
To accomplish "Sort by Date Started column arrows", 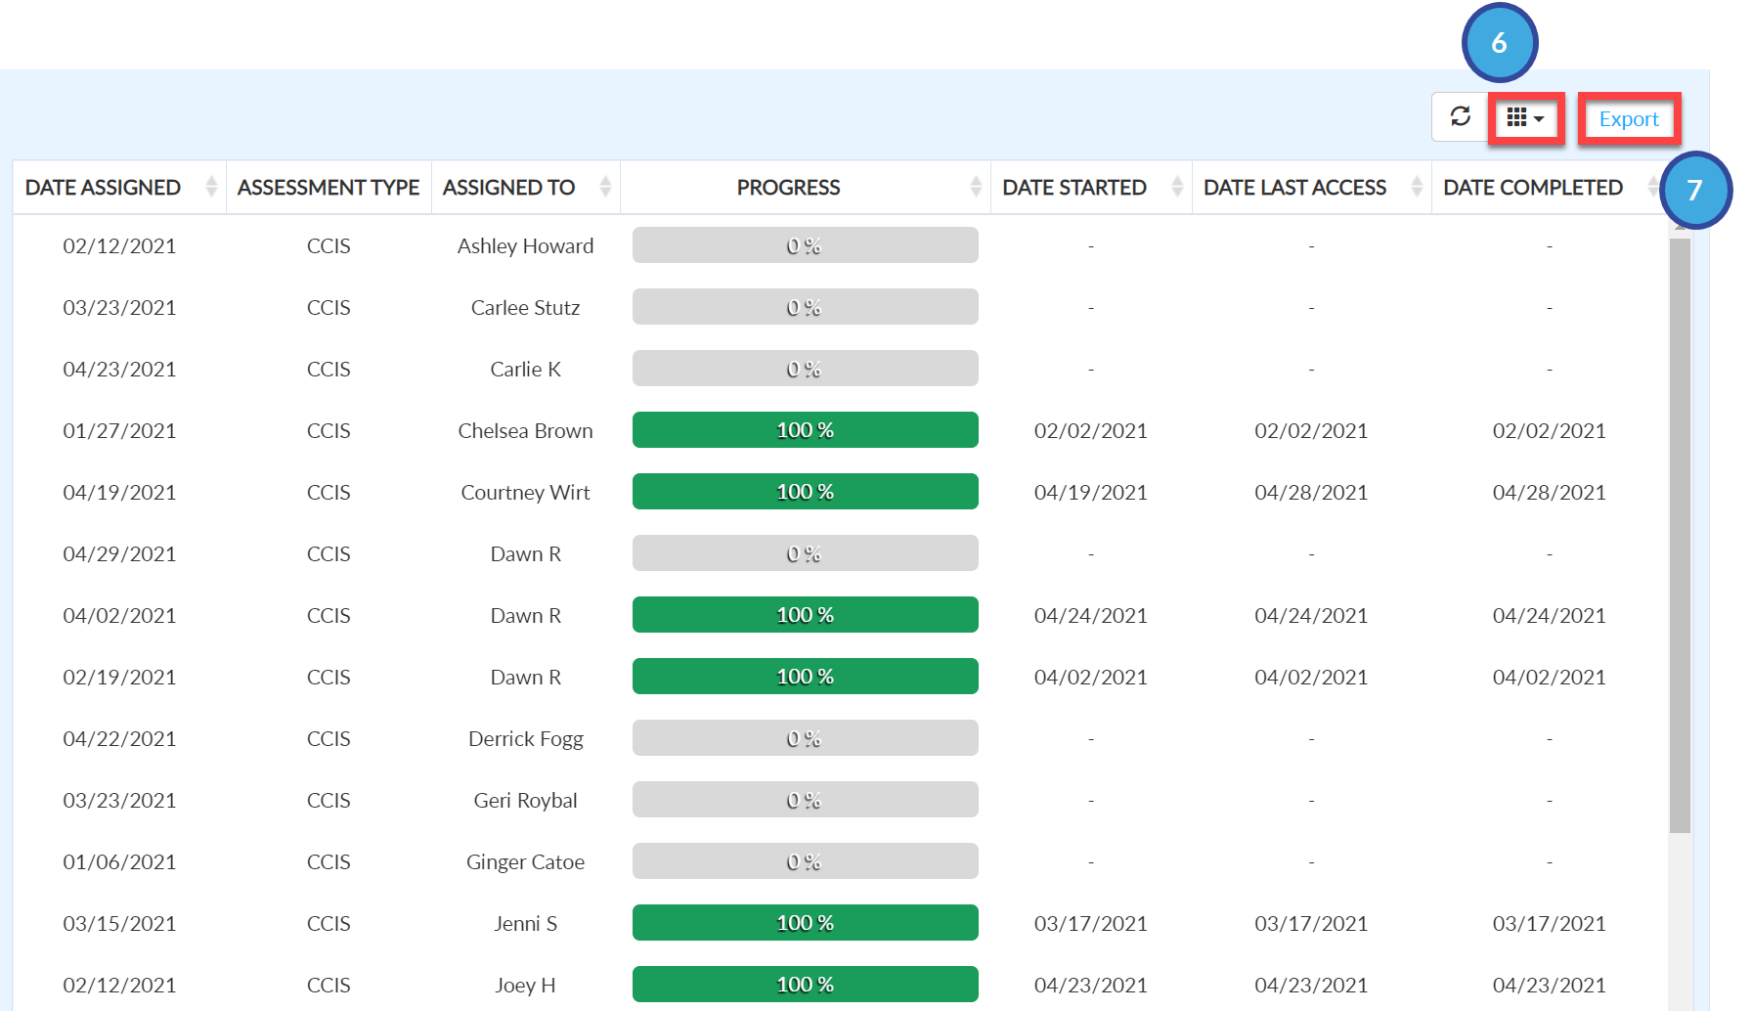I will 1177,187.
